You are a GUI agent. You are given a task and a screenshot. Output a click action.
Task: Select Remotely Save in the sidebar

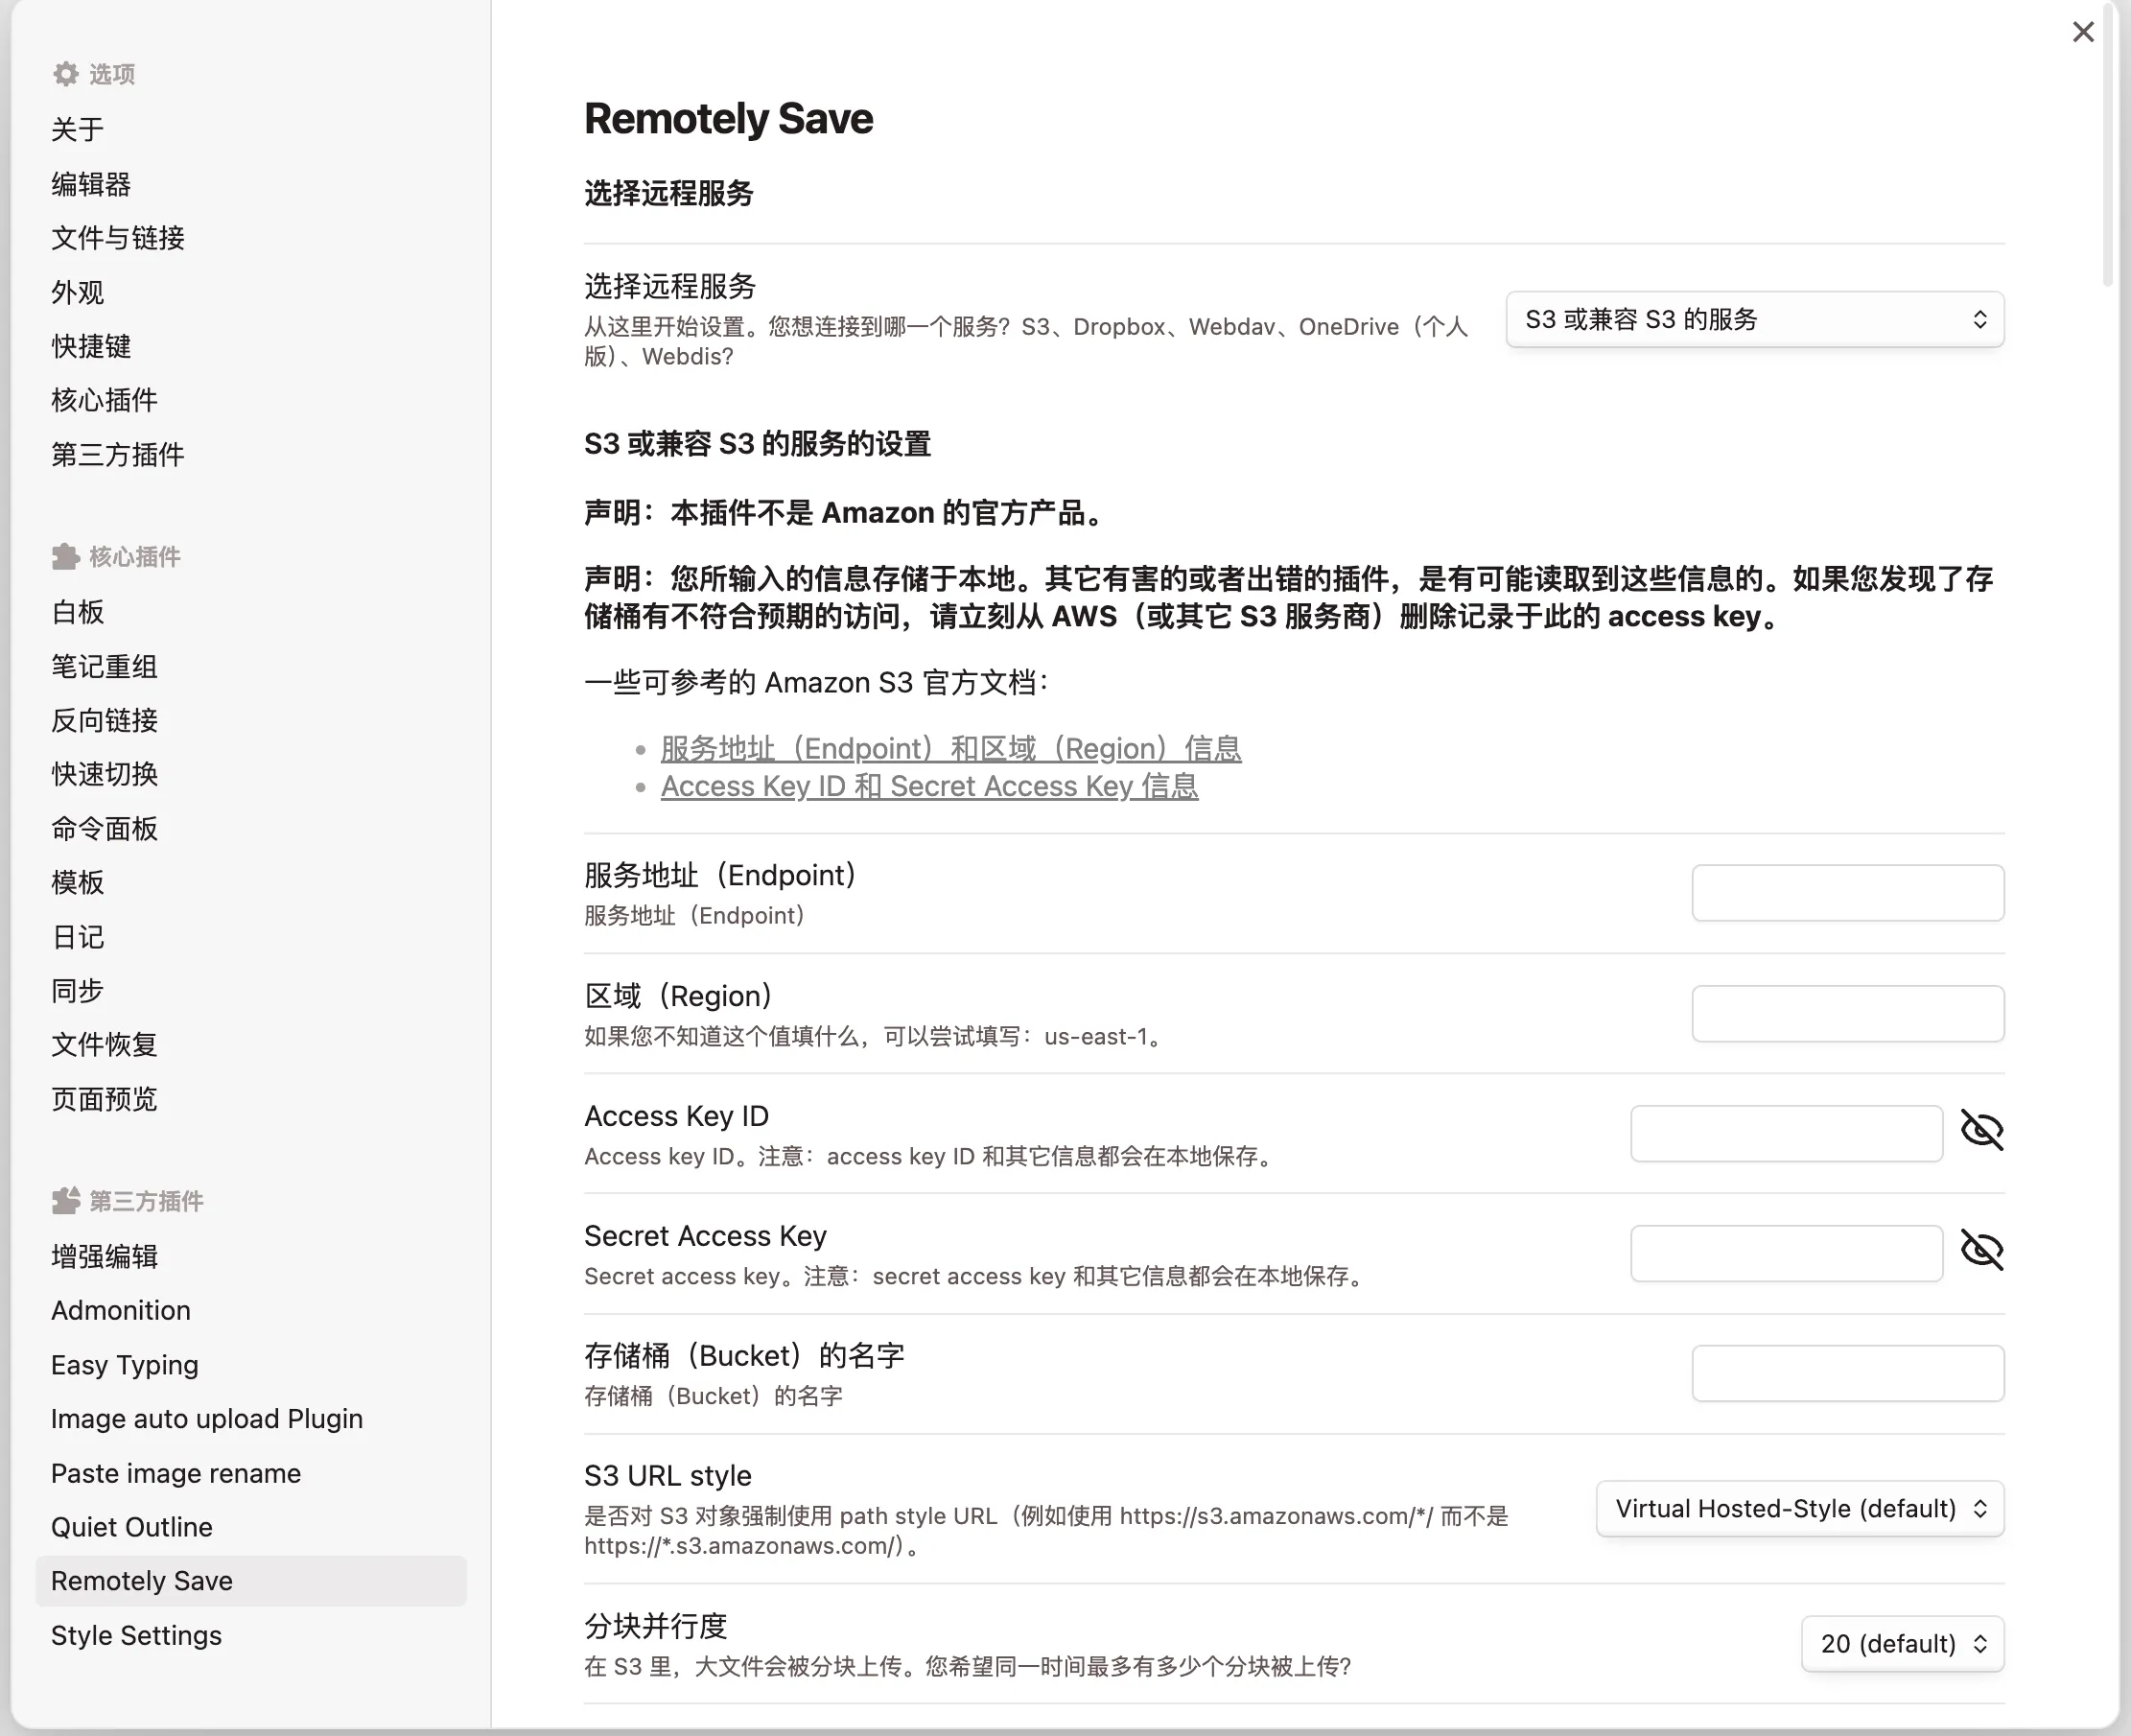pos(251,1581)
